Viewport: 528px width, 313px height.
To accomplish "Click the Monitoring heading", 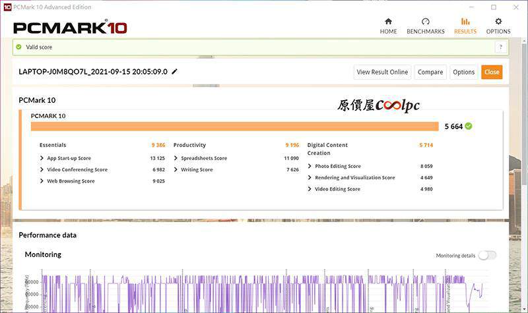I will (x=43, y=254).
